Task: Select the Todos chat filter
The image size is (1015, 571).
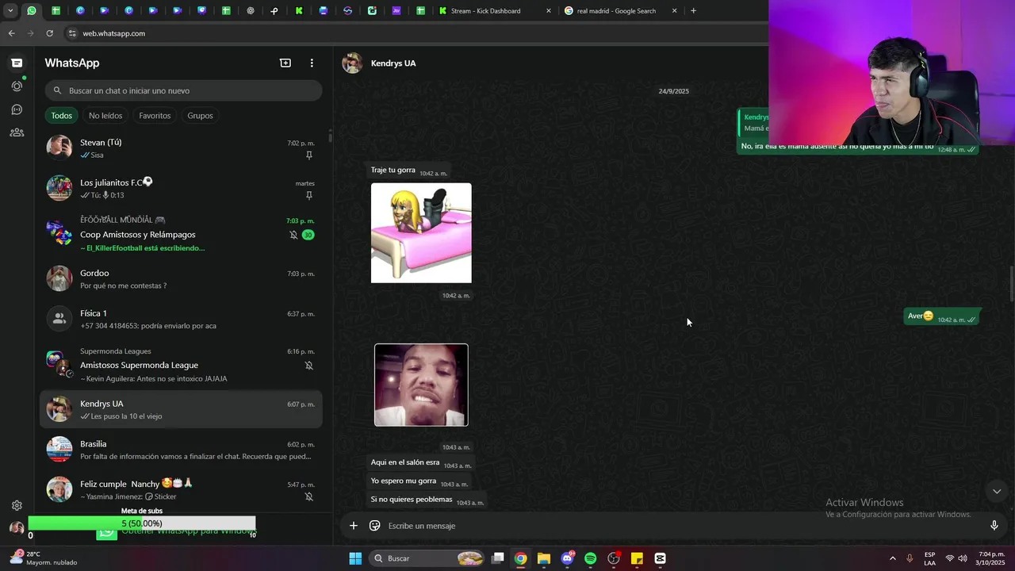Action: 62,116
